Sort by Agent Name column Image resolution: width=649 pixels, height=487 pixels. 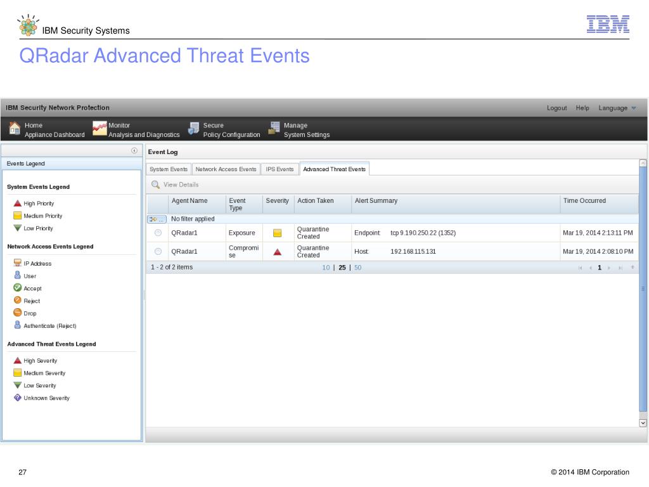click(197, 204)
